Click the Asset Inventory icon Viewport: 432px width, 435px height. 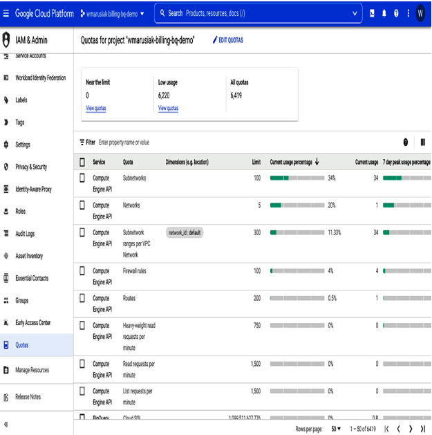tap(6, 255)
